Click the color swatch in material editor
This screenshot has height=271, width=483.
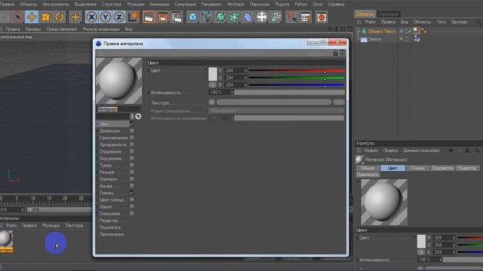pos(213,74)
